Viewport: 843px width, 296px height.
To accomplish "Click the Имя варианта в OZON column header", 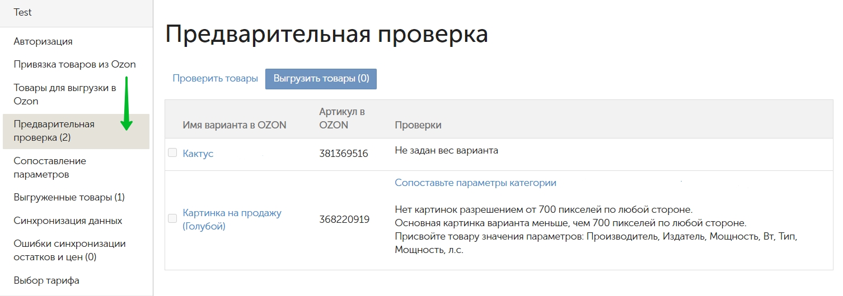I will pos(235,125).
